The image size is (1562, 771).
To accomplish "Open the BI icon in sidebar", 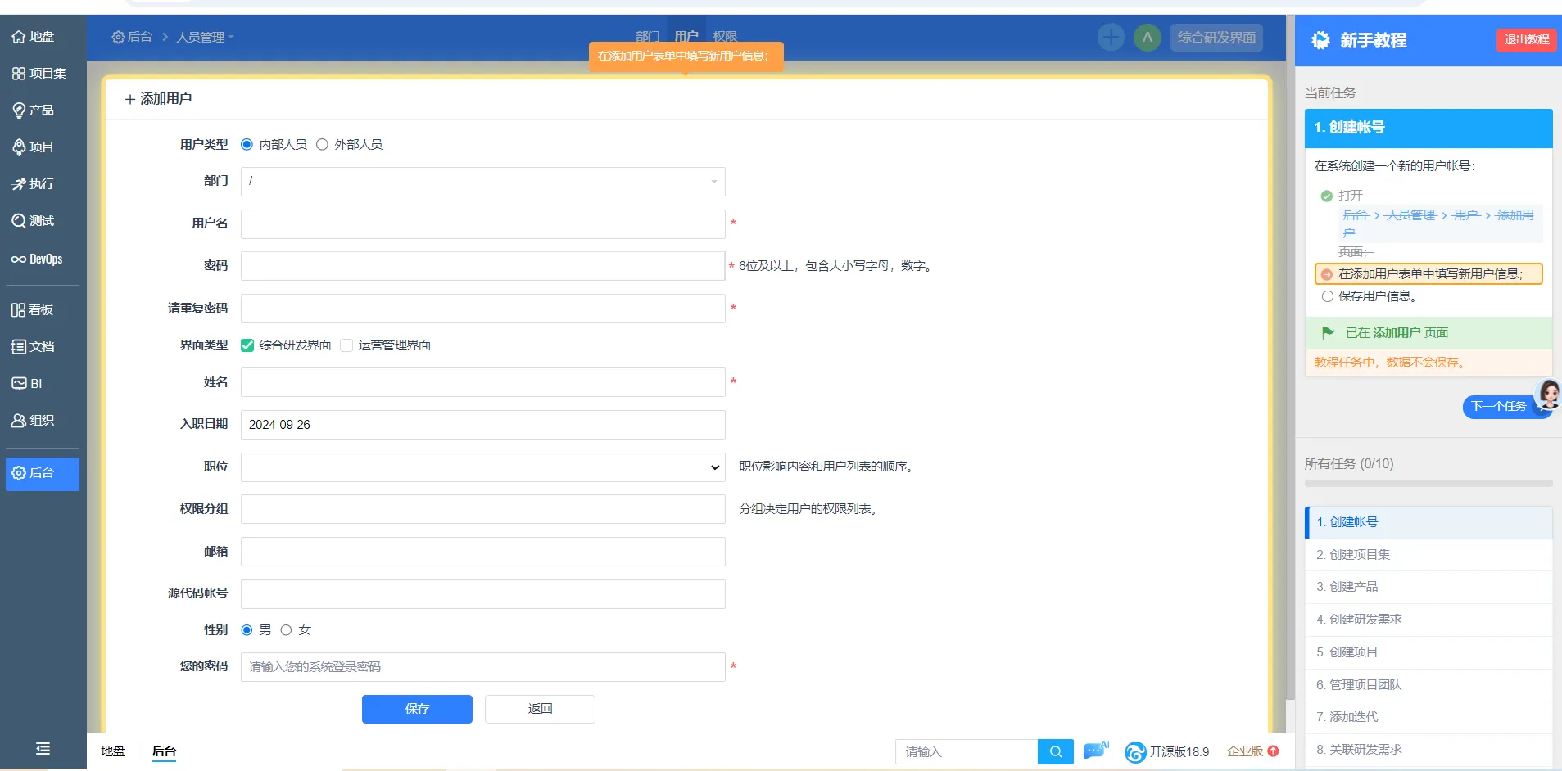I will coord(19,384).
